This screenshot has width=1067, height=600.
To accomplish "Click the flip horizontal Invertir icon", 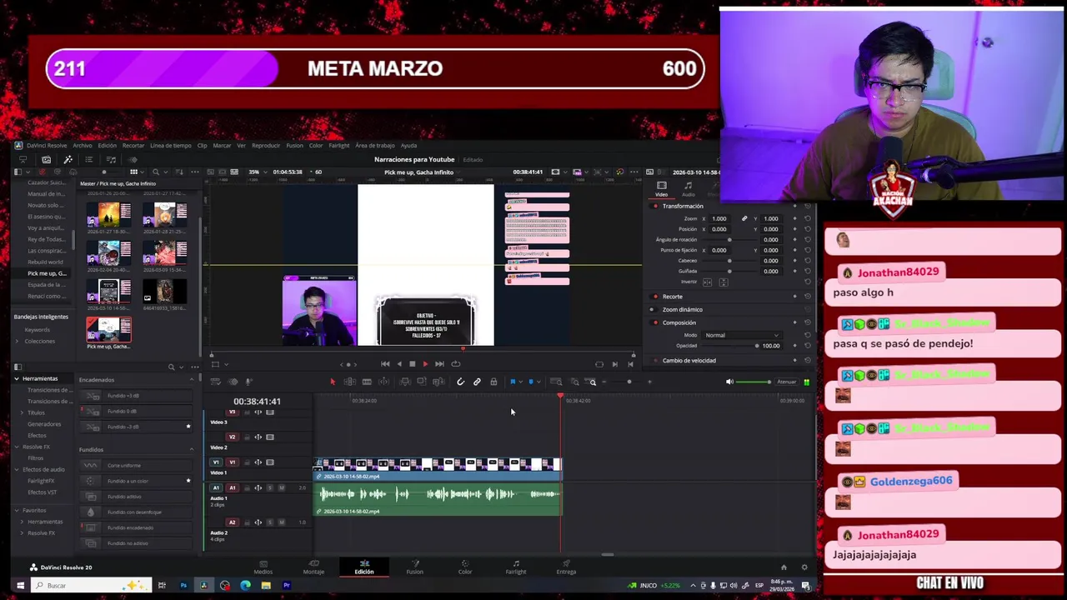I will click(x=708, y=282).
